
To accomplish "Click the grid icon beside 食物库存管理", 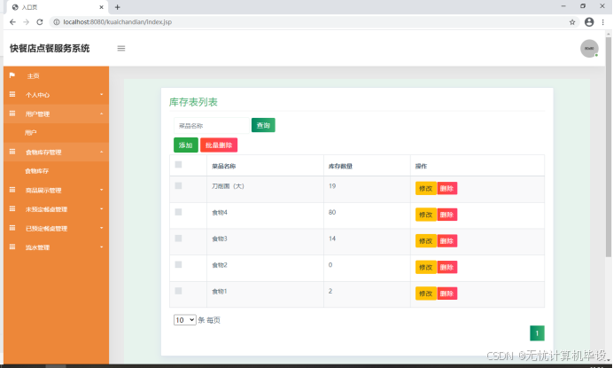I will click(x=12, y=152).
